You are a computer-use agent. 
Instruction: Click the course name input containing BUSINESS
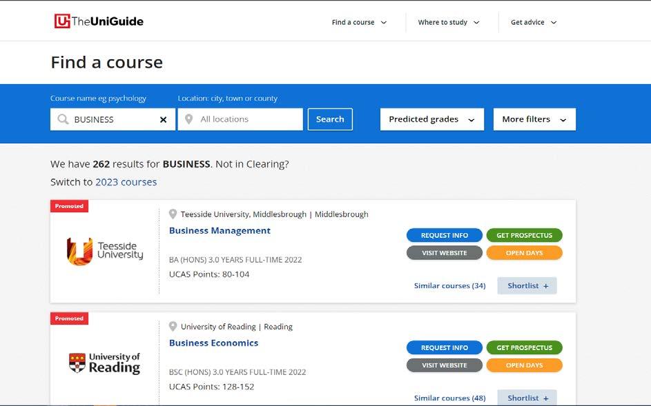click(113, 119)
